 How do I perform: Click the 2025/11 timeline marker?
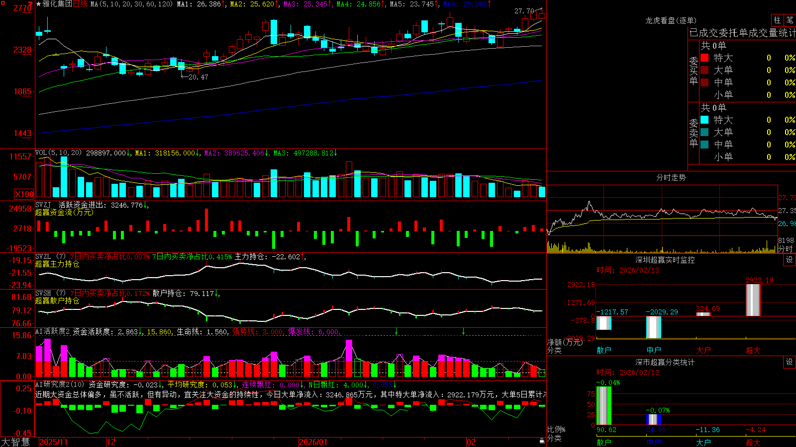(x=53, y=442)
